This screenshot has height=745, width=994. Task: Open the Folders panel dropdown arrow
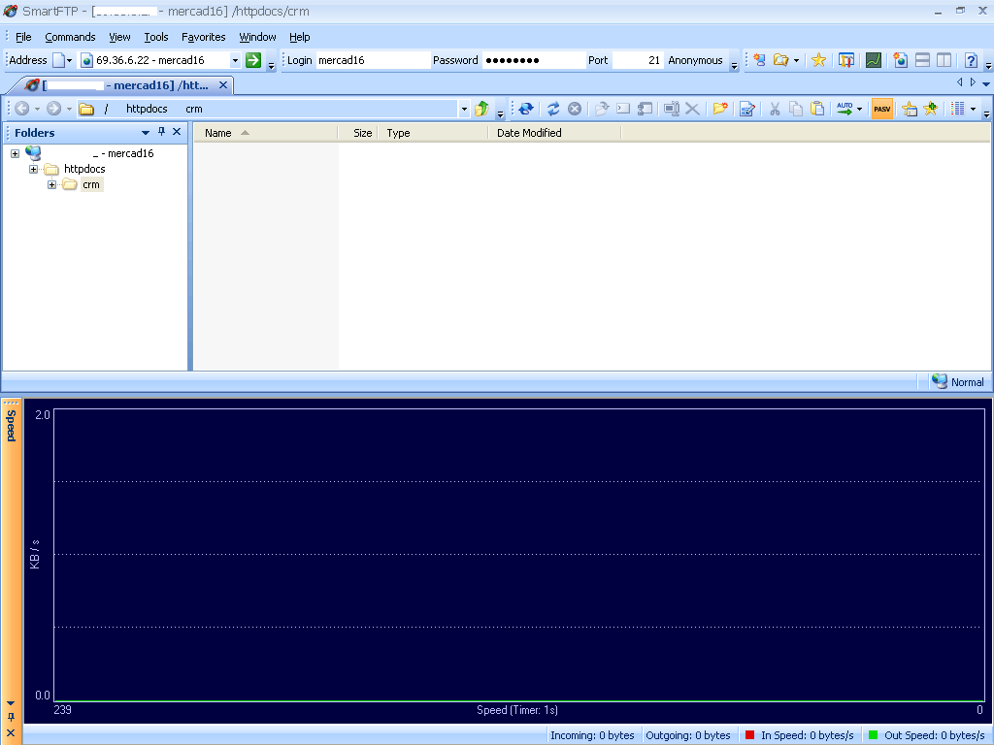coord(146,132)
